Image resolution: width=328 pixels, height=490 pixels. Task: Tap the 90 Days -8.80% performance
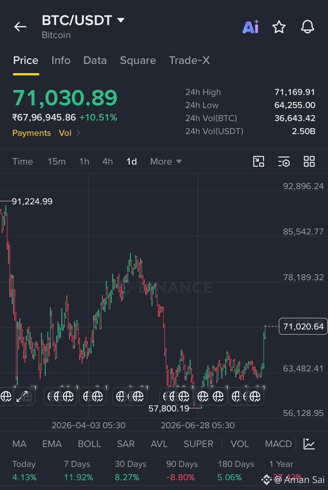pos(182,471)
